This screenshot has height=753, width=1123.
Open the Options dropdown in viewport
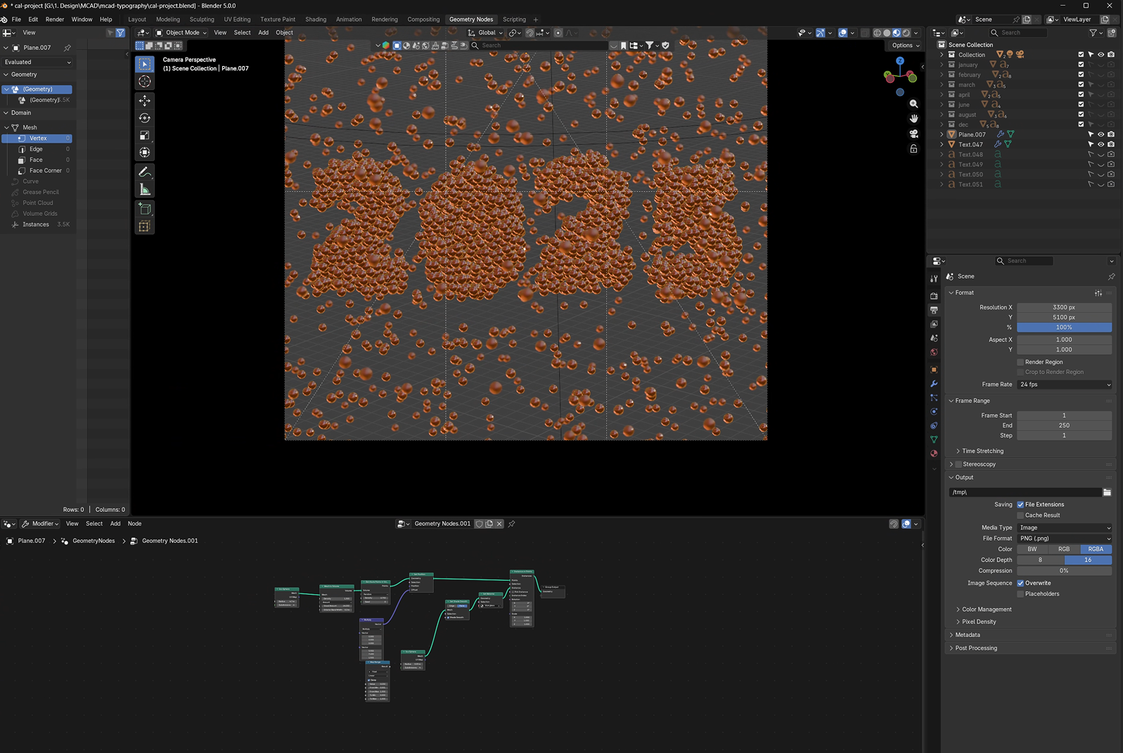click(x=905, y=45)
